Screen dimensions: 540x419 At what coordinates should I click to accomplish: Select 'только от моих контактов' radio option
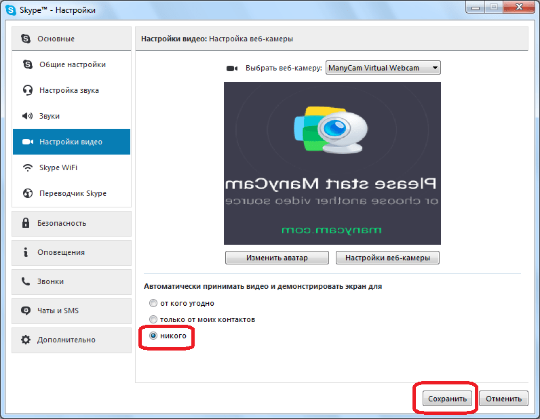(x=153, y=319)
